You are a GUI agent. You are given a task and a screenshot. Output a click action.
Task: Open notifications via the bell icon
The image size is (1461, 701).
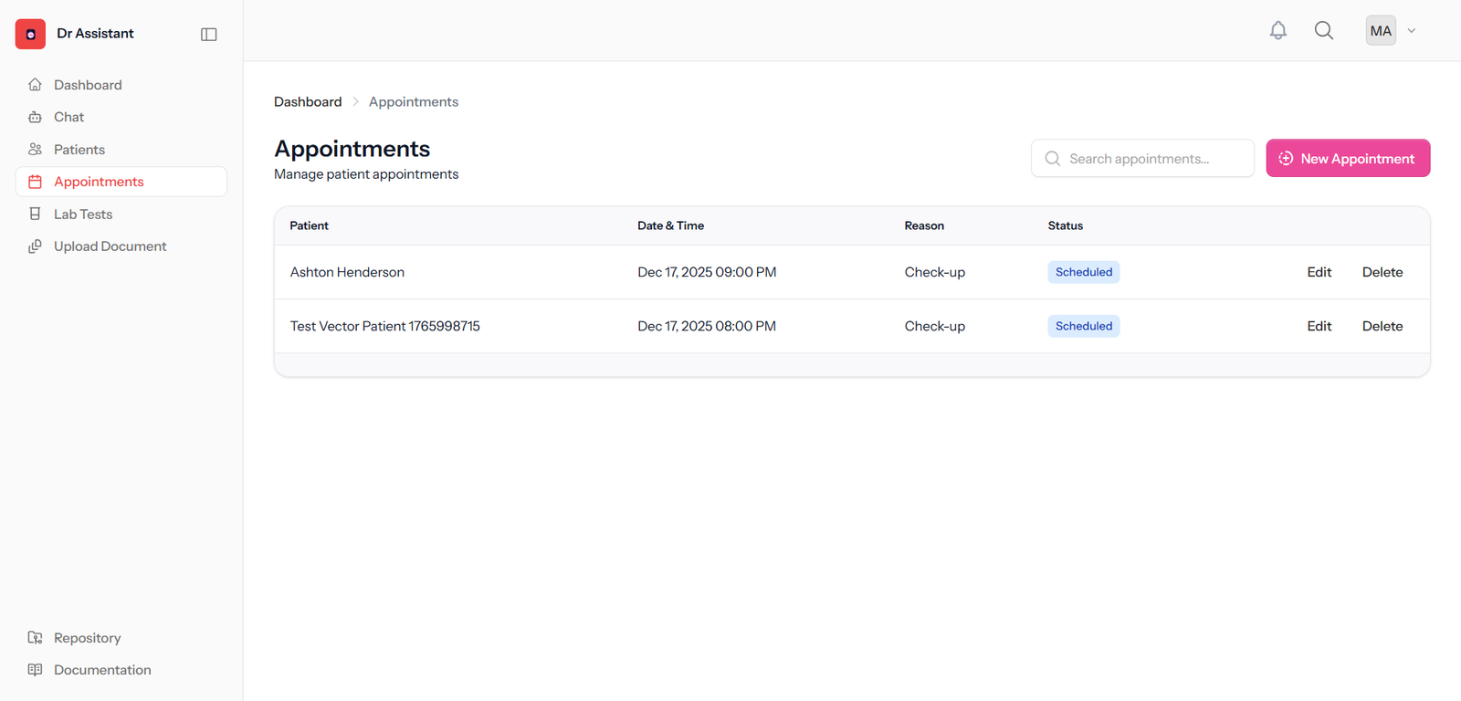tap(1278, 30)
